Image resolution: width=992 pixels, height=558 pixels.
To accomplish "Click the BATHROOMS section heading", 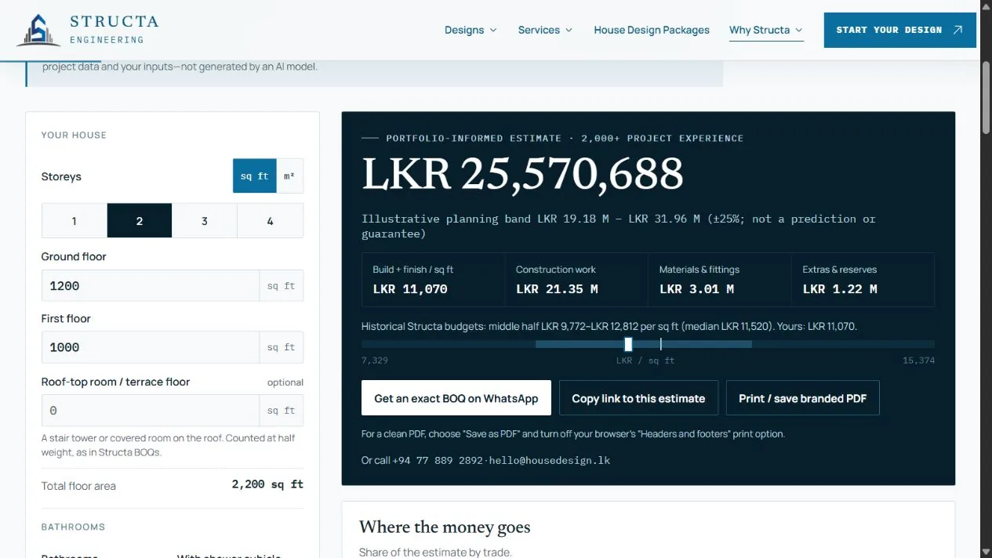I will [x=73, y=527].
